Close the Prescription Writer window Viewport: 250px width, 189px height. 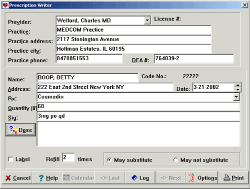click(244, 5)
